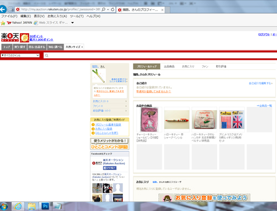Screen dimensions: 277x211
Task: Open the 楽天オークション (Rakuten Auction) Facebook link
Action: pyautogui.click(x=114, y=162)
